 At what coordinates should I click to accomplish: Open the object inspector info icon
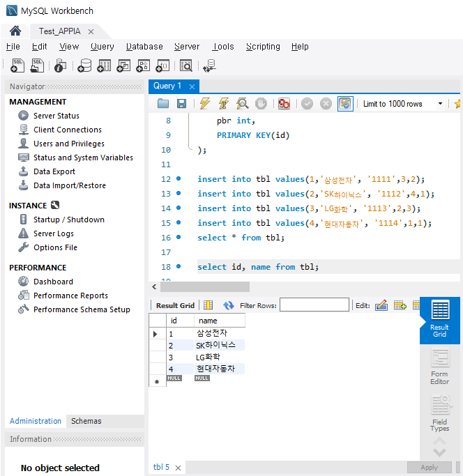(60, 66)
